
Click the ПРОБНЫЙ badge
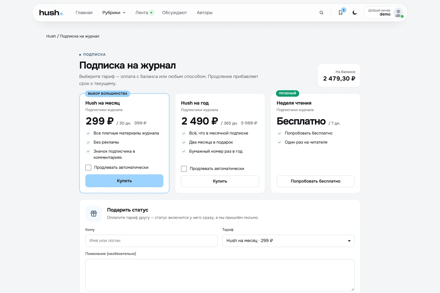[x=288, y=93]
